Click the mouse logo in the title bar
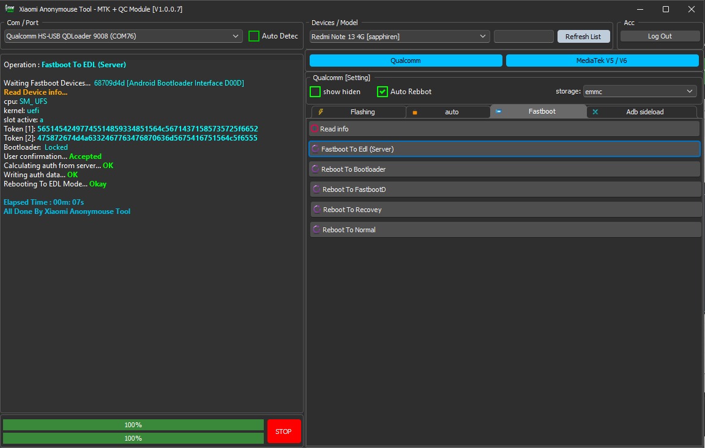 (9, 9)
